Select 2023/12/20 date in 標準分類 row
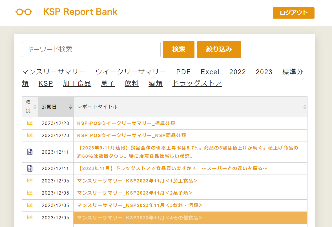This screenshot has width=332, height=227. 56,123
